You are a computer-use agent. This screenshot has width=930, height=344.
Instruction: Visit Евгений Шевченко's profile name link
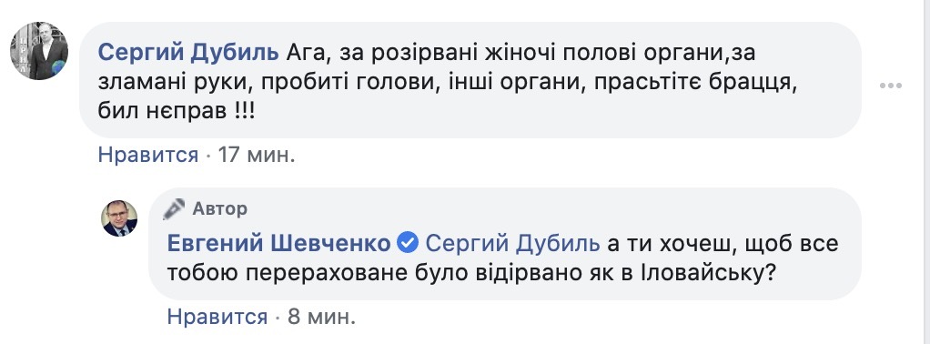(279, 243)
